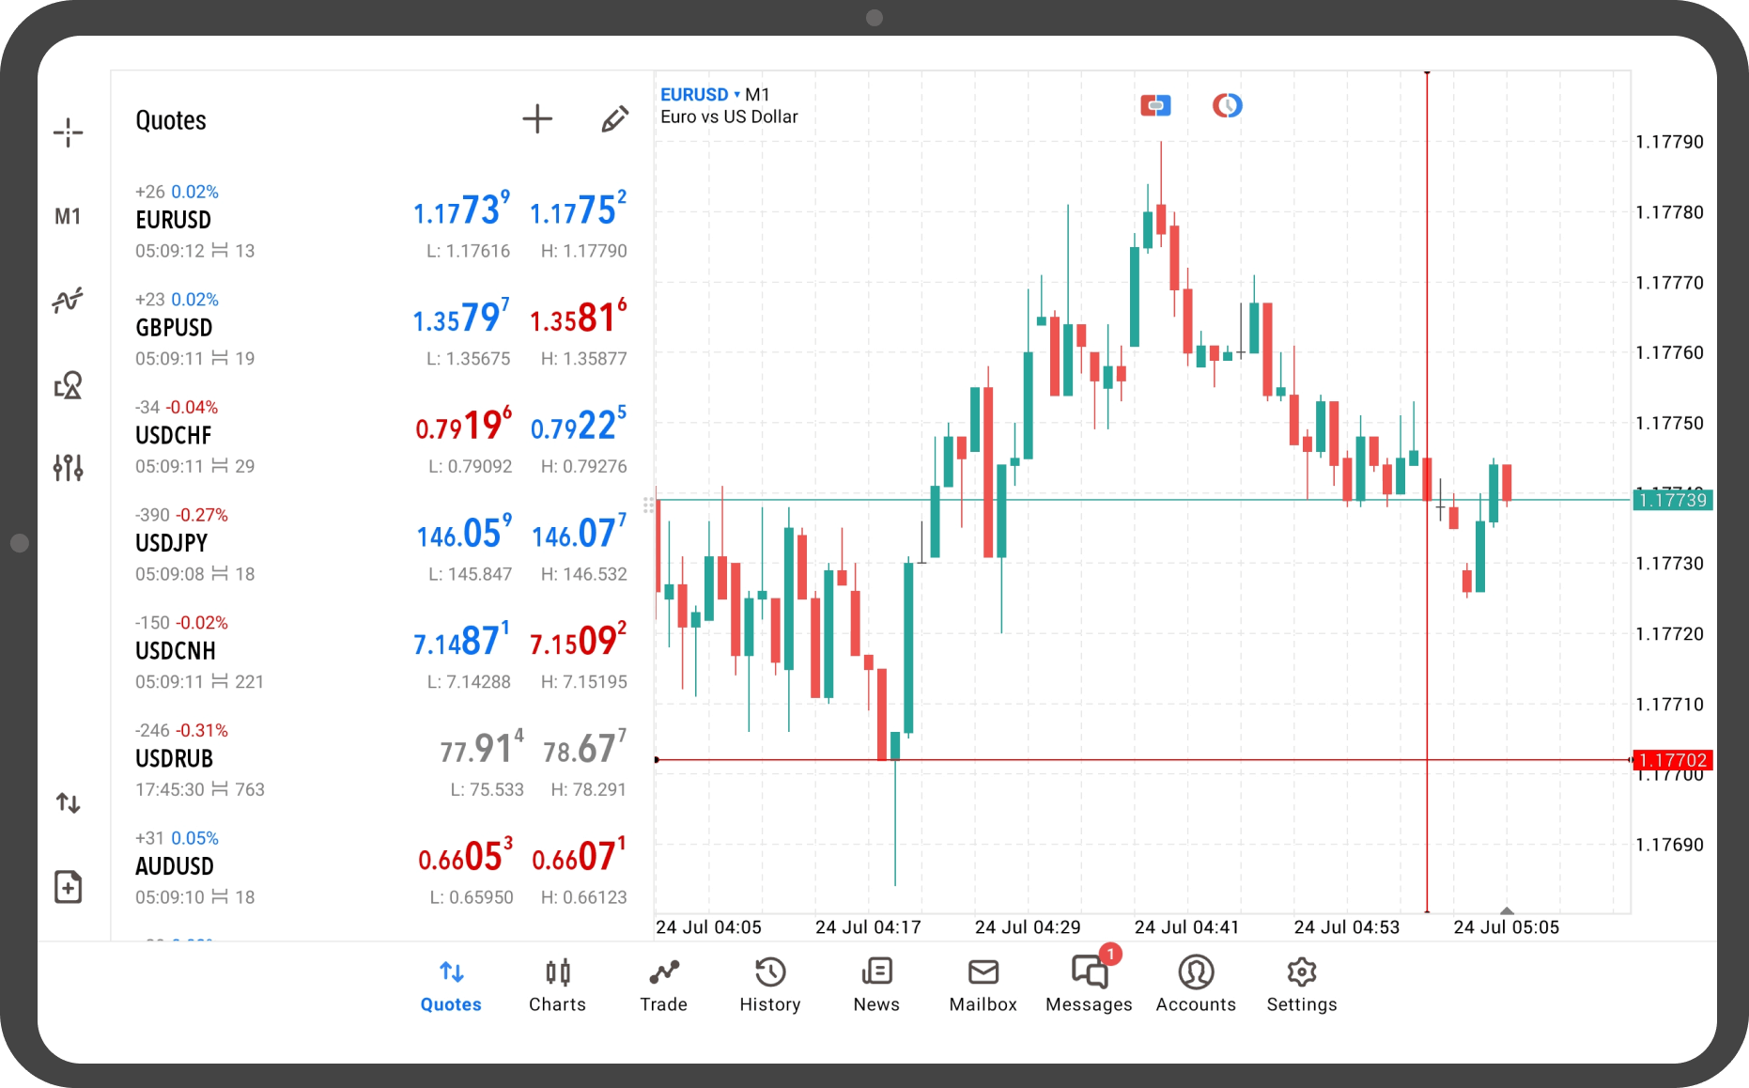Screen dimensions: 1749x1088
Task: Tap USDJPY ask price 146.077
Action: click(x=579, y=533)
